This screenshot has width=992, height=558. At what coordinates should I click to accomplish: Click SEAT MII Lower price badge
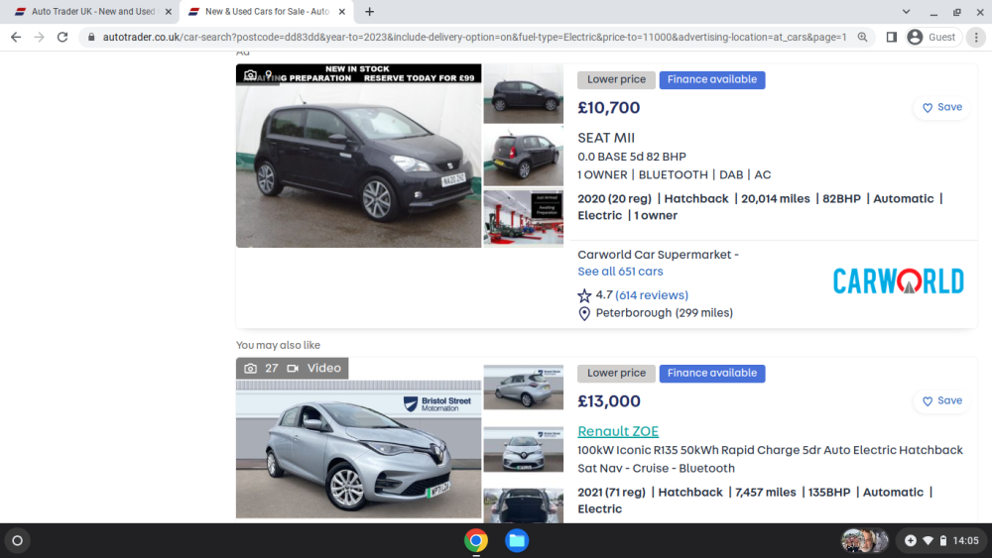[616, 79]
